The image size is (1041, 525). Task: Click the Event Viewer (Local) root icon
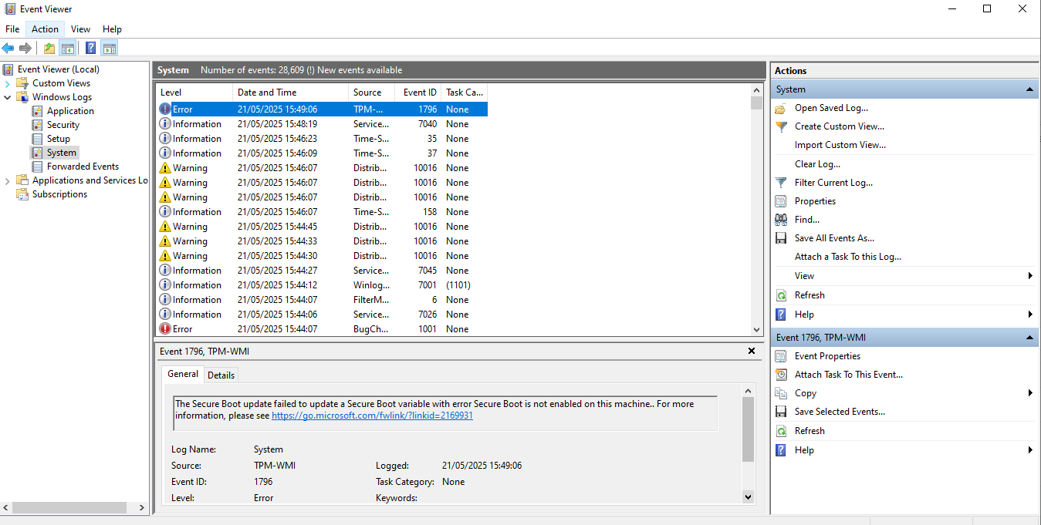(8, 69)
